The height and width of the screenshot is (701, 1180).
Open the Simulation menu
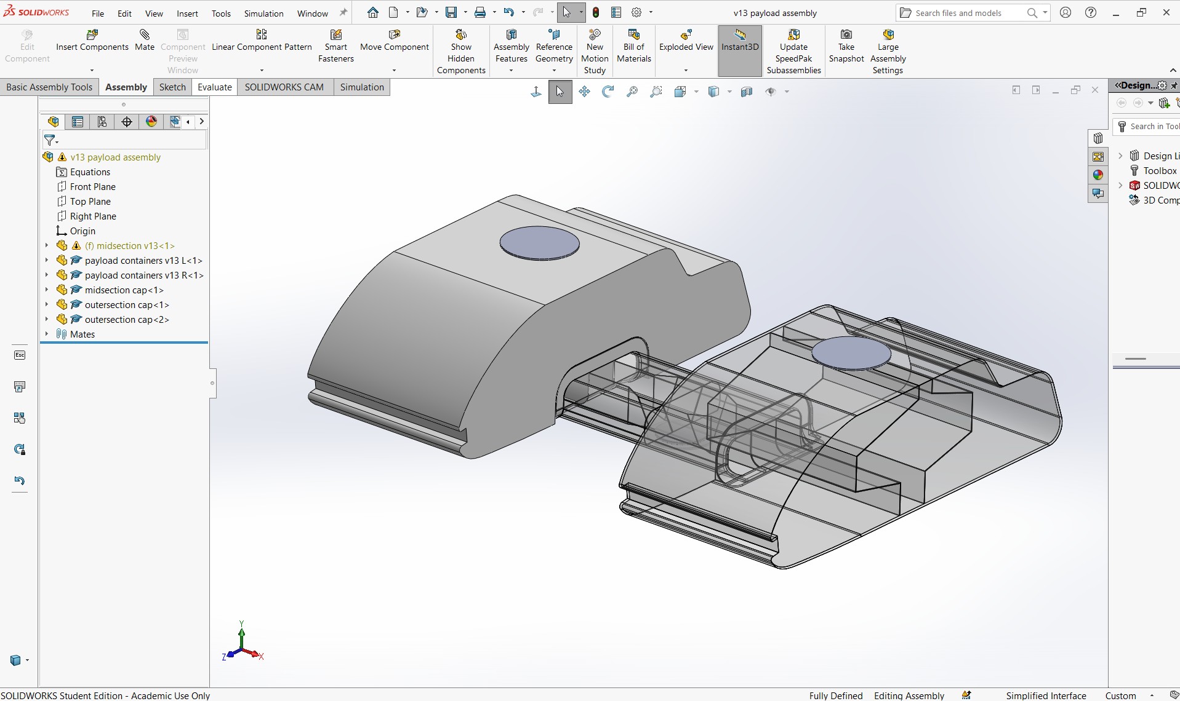(263, 13)
